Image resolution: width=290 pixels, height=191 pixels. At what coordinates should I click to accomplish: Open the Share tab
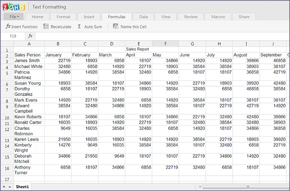(x=244, y=17)
